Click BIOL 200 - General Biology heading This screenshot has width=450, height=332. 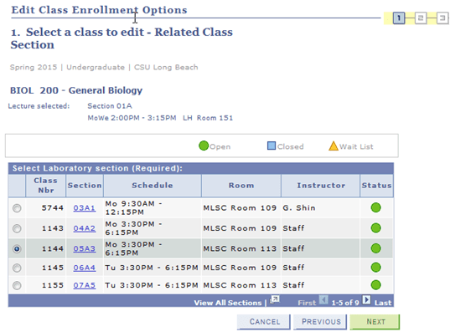coord(76,90)
